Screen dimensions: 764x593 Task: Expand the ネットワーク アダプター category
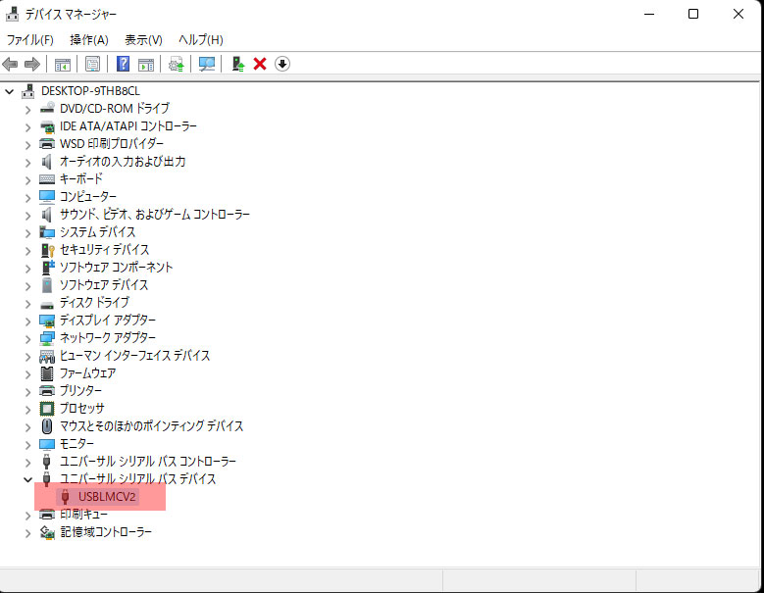27,338
